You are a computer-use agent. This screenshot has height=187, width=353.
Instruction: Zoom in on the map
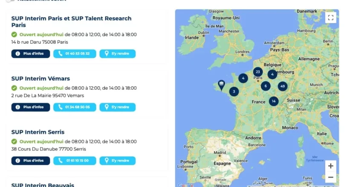tap(331, 166)
